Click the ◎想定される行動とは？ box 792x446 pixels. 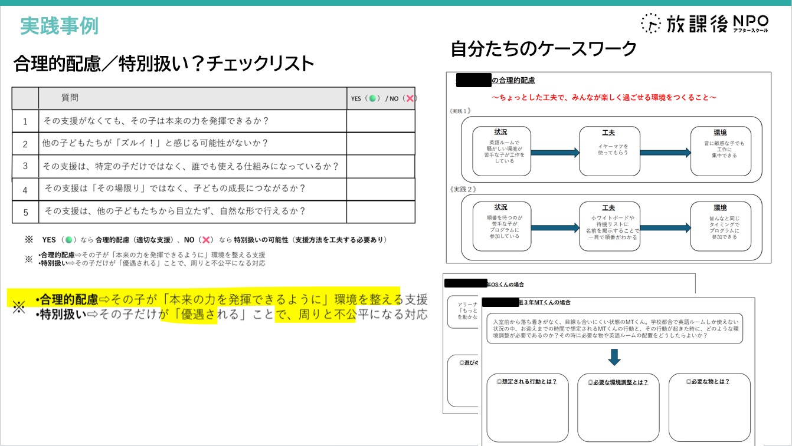click(x=527, y=407)
